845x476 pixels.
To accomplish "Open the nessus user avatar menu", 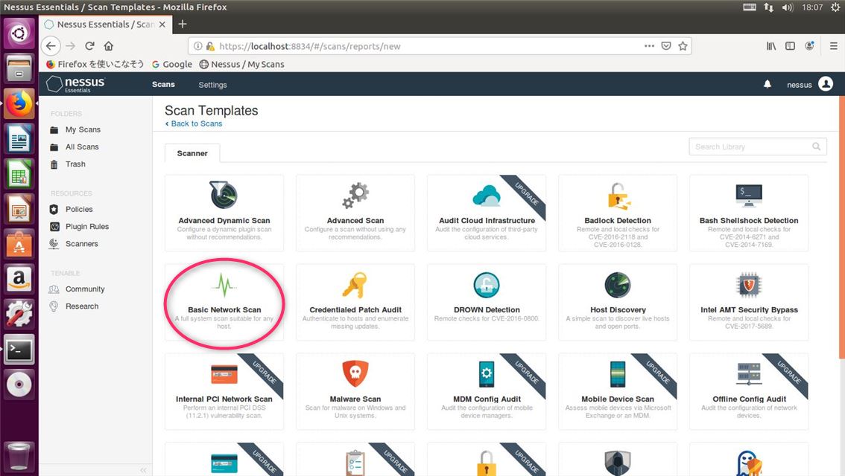I will pos(826,84).
